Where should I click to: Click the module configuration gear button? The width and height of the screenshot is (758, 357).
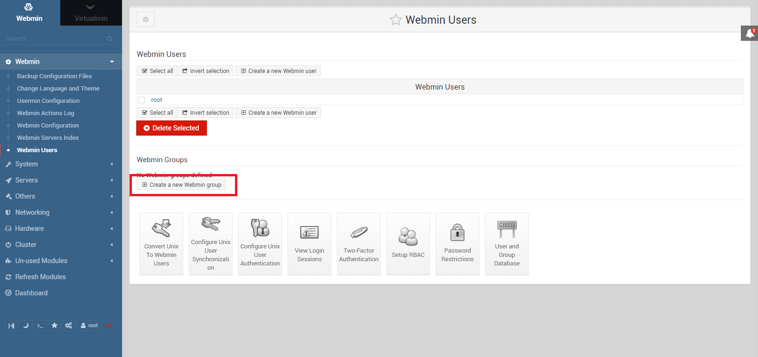[x=146, y=19]
